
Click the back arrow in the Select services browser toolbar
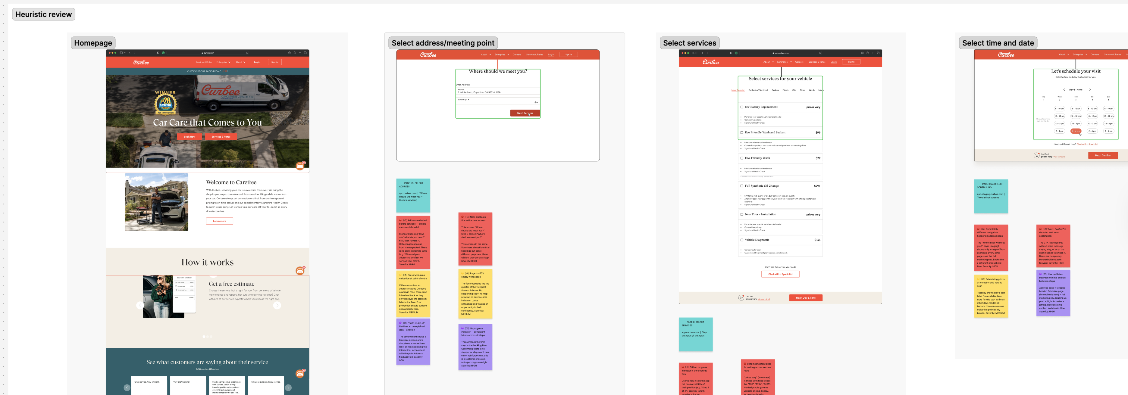pos(702,53)
